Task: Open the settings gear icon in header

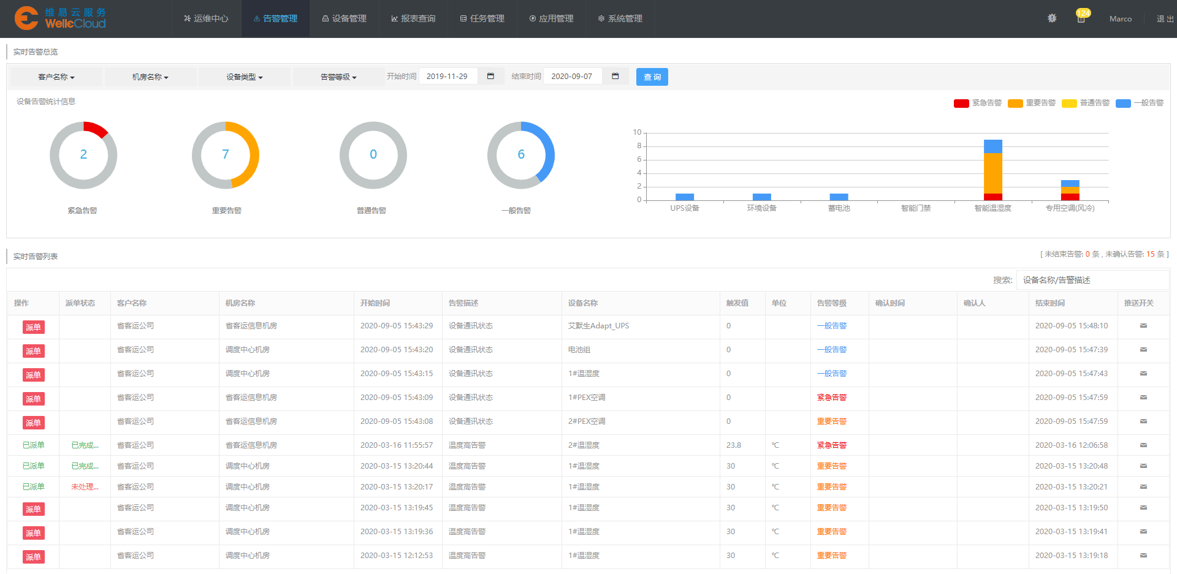Action: 1052,18
